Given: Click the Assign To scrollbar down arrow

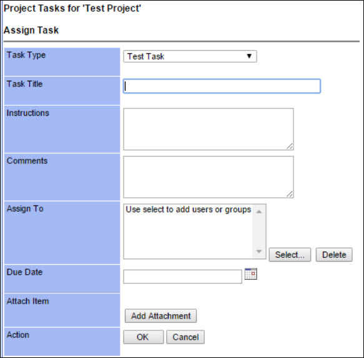Looking at the screenshot, I should (x=259, y=252).
